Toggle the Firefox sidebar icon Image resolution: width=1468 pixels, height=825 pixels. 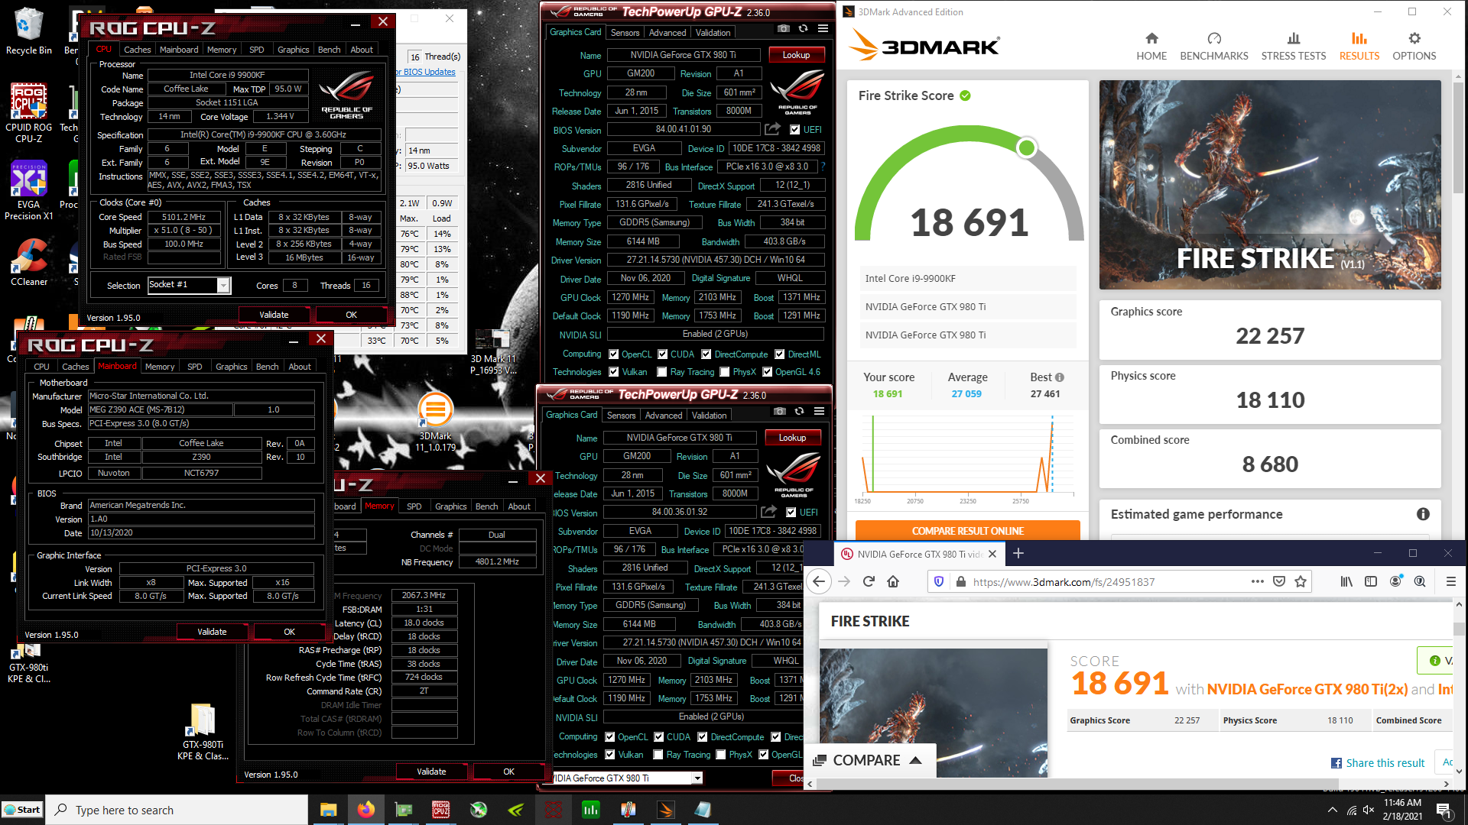click(x=1371, y=581)
